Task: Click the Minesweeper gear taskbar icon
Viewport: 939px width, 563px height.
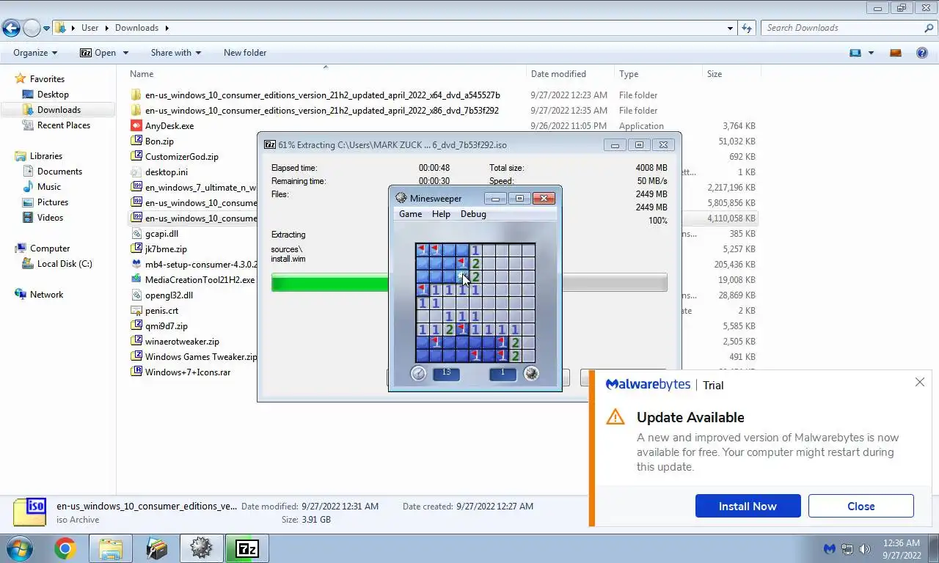Action: 201,548
